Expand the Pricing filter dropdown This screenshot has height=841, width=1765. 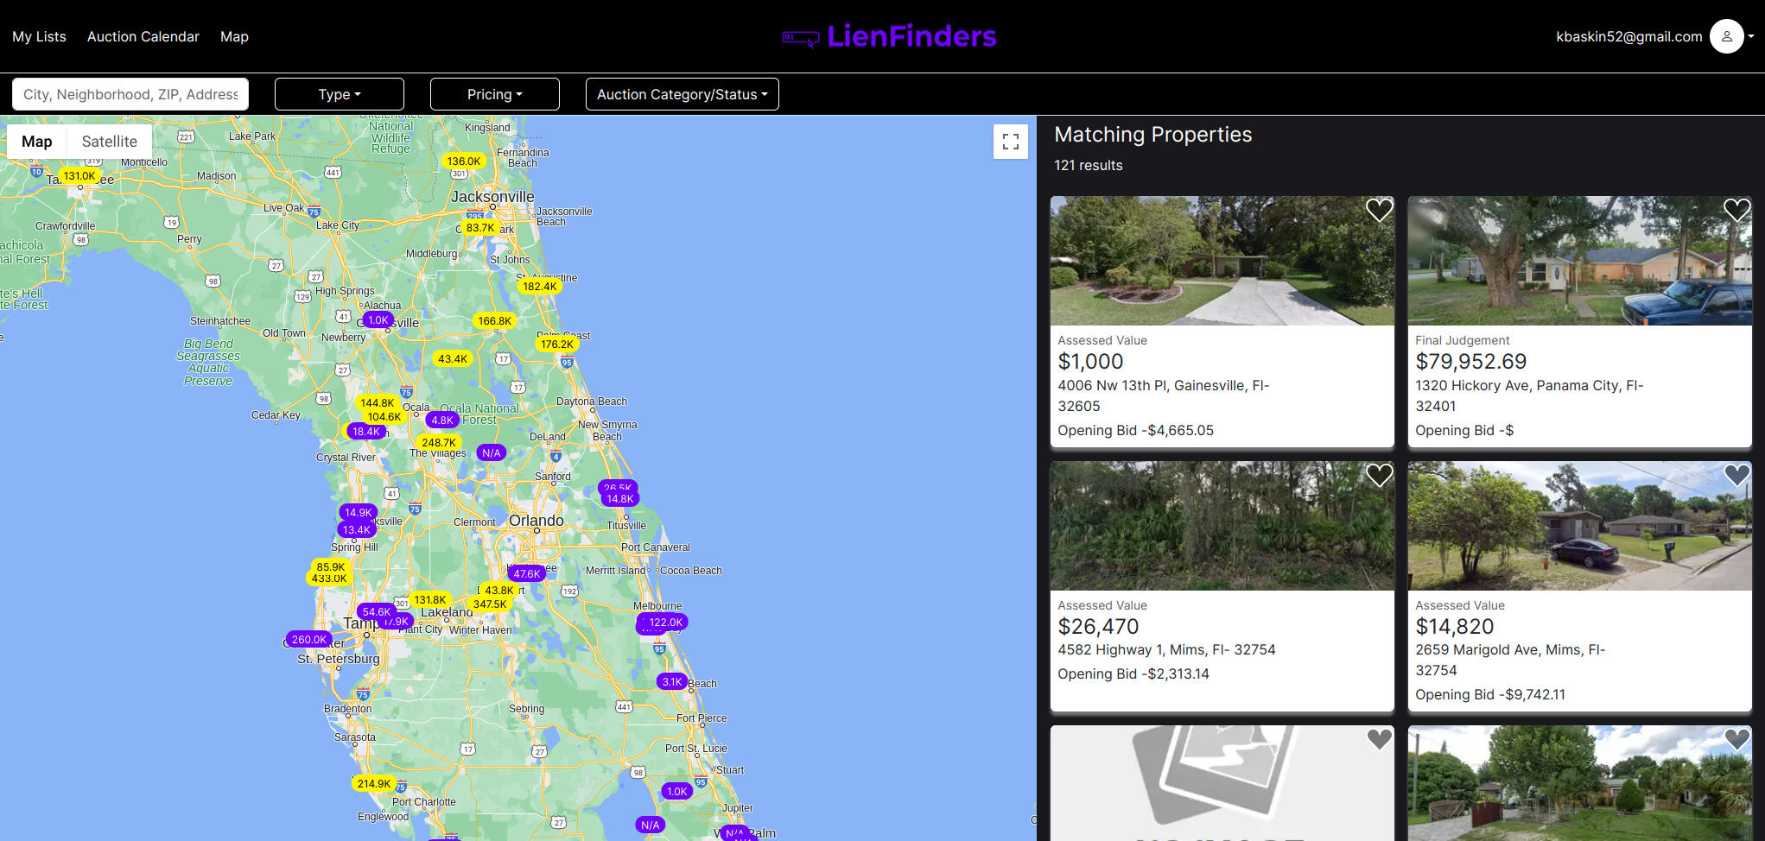(x=494, y=94)
